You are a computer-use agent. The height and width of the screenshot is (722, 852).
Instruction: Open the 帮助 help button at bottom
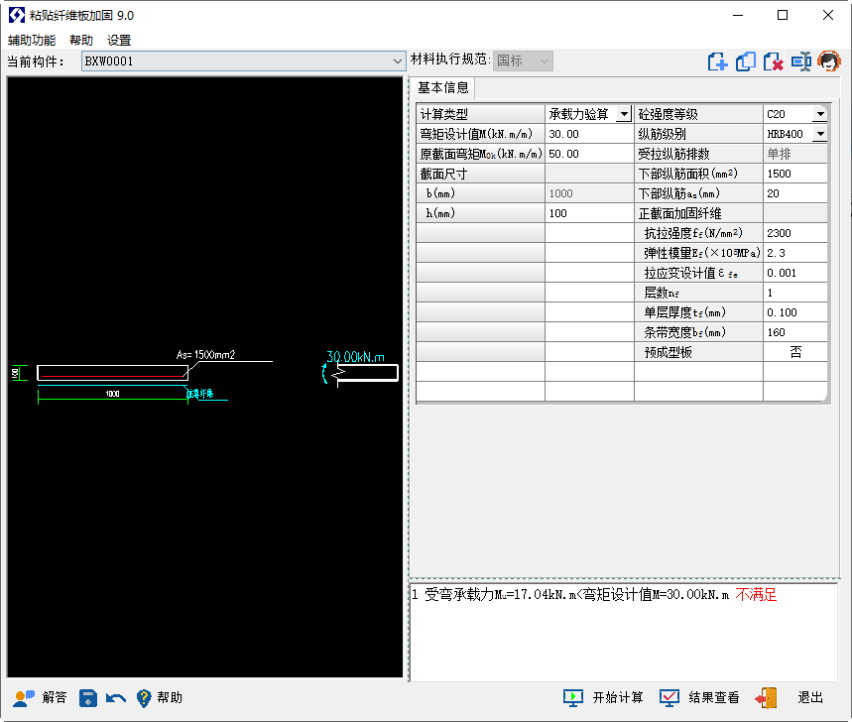pyautogui.click(x=159, y=698)
